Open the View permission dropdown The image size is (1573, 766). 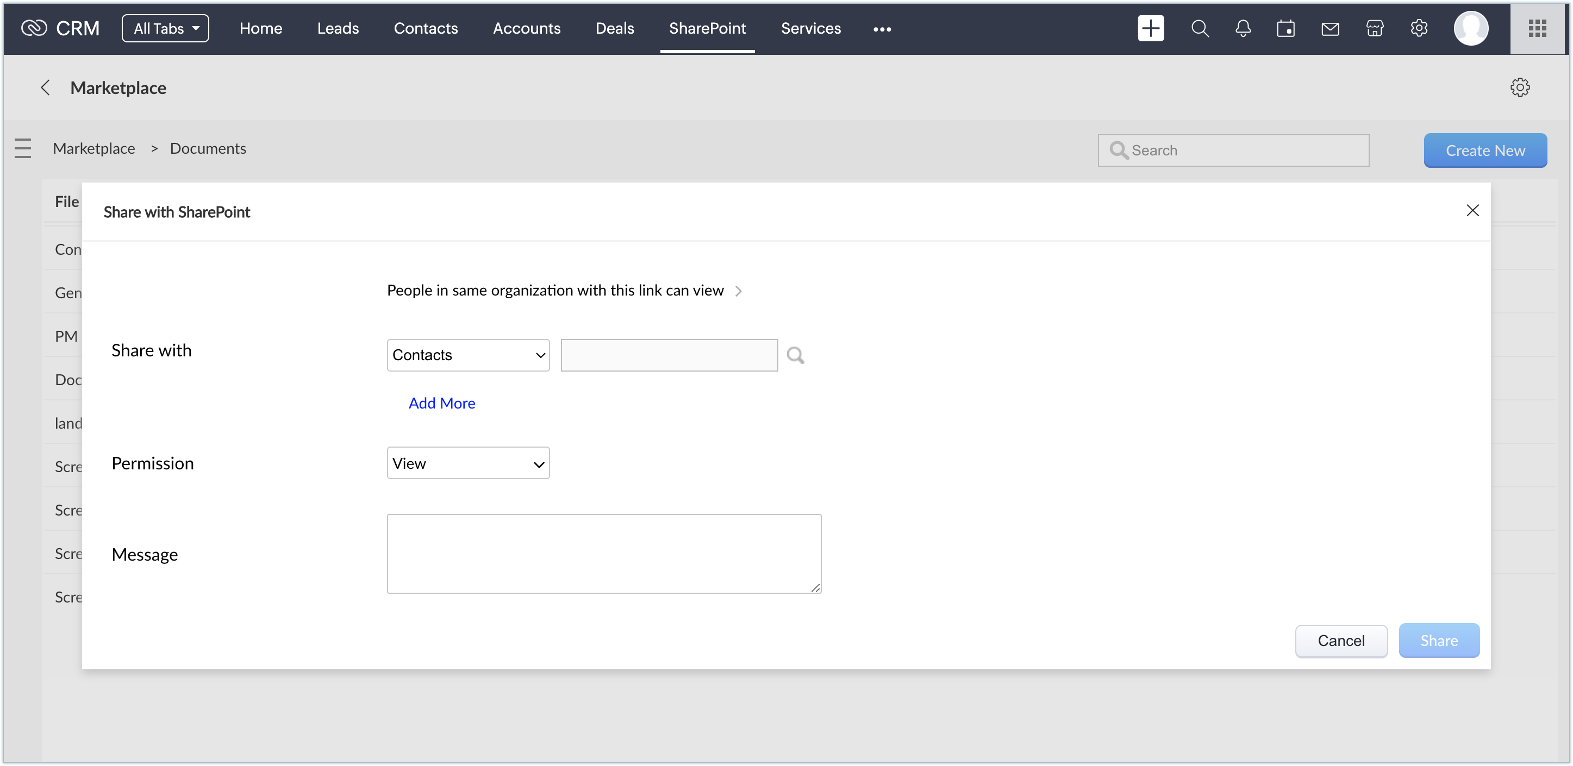tap(468, 463)
